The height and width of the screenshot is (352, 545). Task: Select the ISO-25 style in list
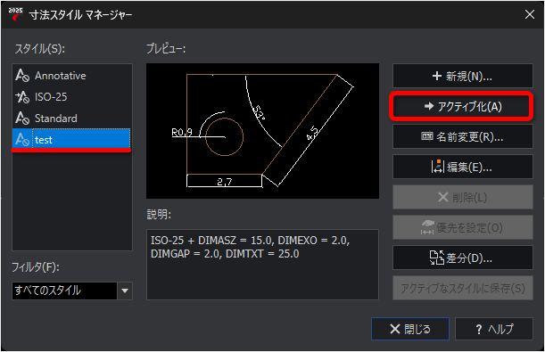coord(72,97)
